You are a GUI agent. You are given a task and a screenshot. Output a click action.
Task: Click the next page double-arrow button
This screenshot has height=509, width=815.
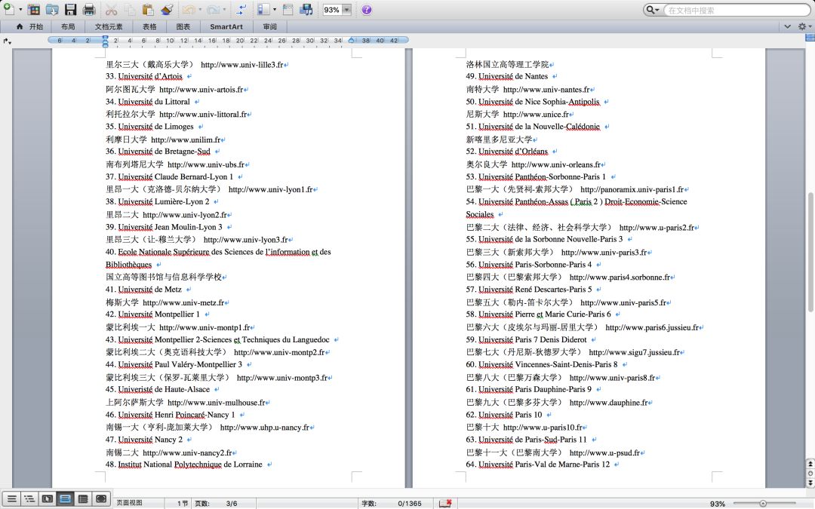810,483
